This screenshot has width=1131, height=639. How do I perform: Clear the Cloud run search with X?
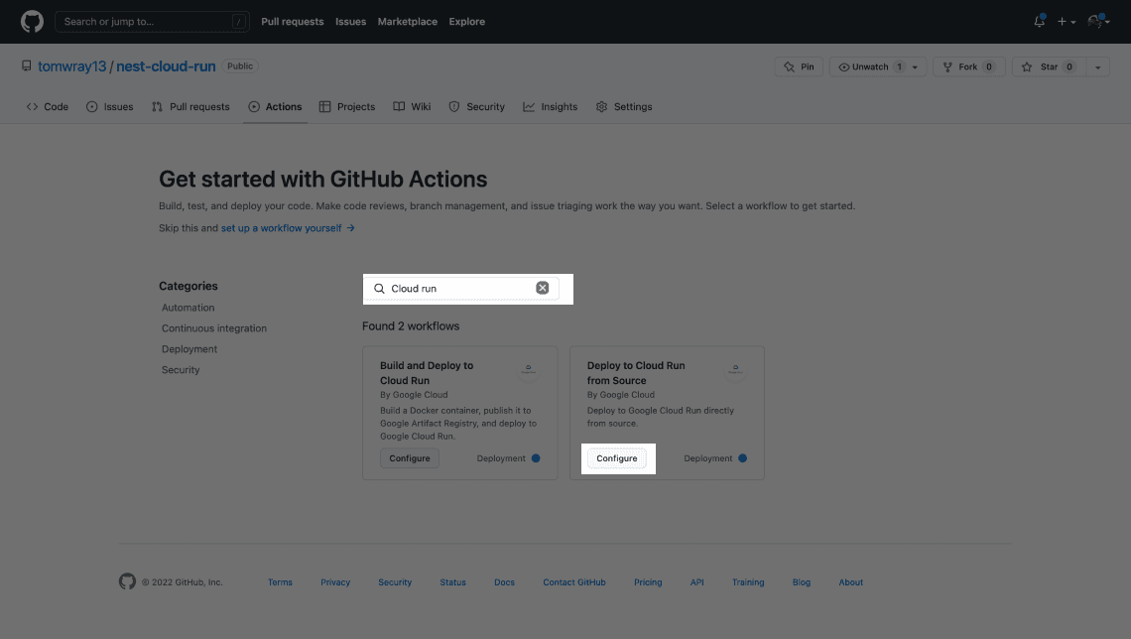(x=543, y=288)
